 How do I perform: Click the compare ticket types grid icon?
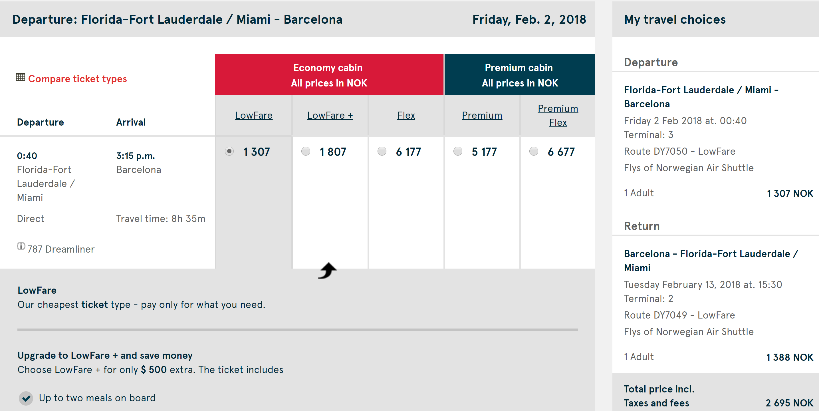coord(20,77)
